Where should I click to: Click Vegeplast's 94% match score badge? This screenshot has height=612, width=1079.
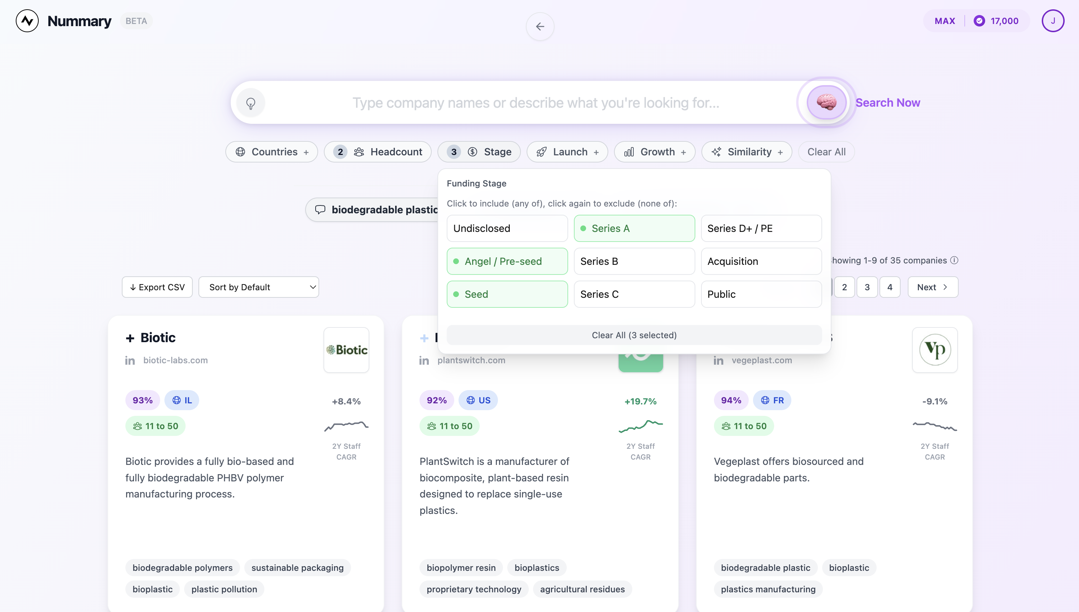click(731, 400)
